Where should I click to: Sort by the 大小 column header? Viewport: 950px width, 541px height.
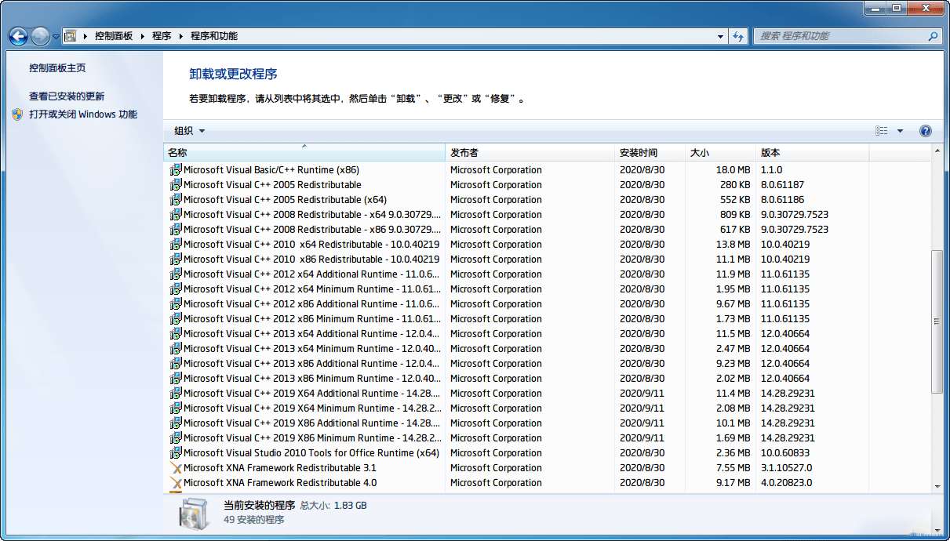tap(720, 153)
